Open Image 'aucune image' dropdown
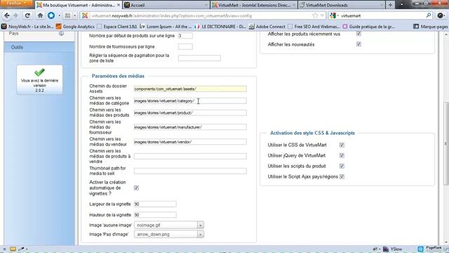The width and height of the screenshot is (449, 253). coord(169,225)
